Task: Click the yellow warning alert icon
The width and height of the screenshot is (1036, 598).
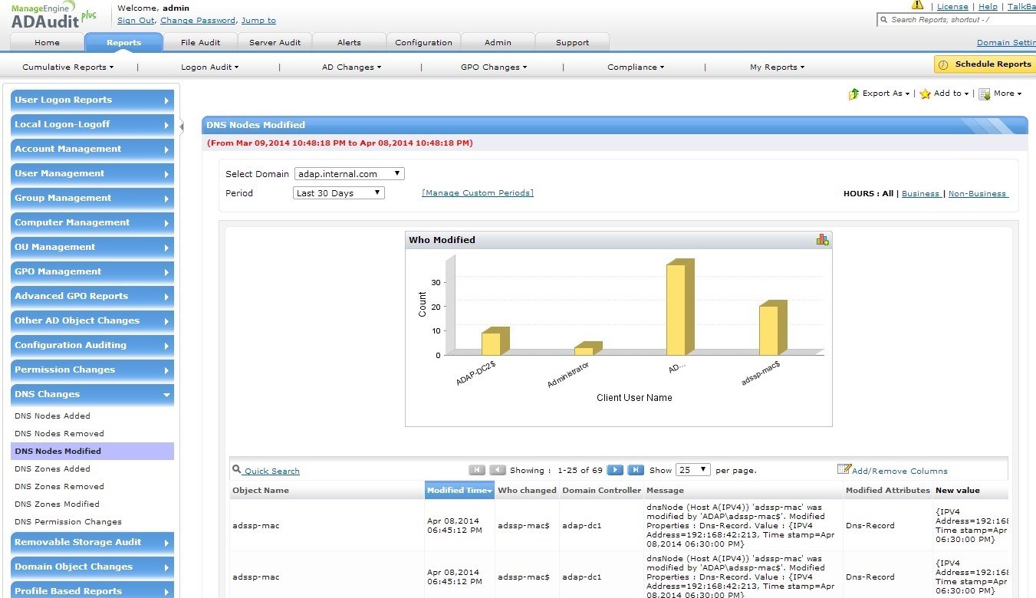Action: [x=917, y=5]
